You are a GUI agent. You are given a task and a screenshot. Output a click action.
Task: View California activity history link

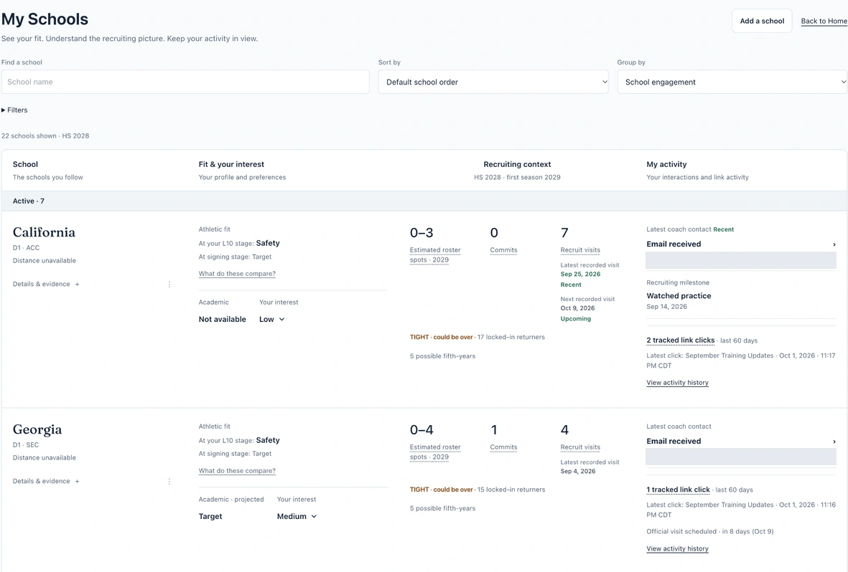(x=677, y=383)
